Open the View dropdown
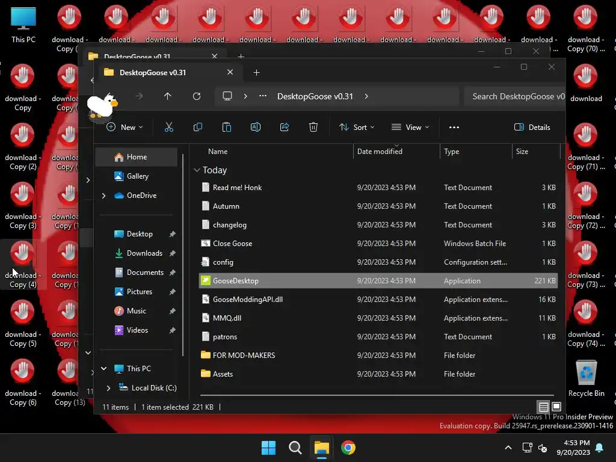Screen dimensions: 616x462 point(410,128)
